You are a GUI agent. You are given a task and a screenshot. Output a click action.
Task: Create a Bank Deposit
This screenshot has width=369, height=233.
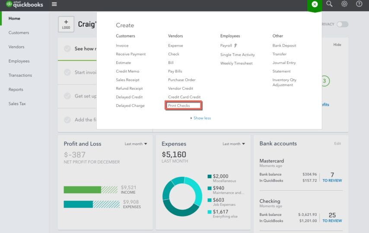click(x=284, y=46)
